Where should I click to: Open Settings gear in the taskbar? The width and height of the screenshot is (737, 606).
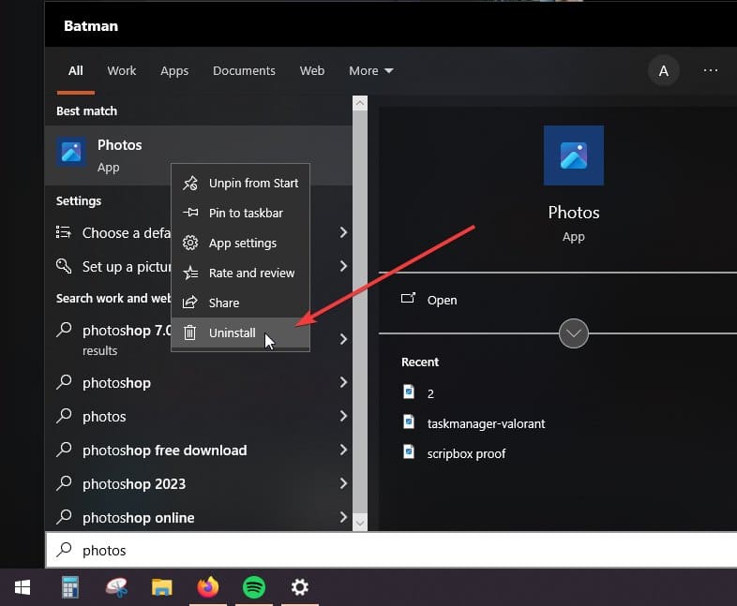pyautogui.click(x=299, y=587)
